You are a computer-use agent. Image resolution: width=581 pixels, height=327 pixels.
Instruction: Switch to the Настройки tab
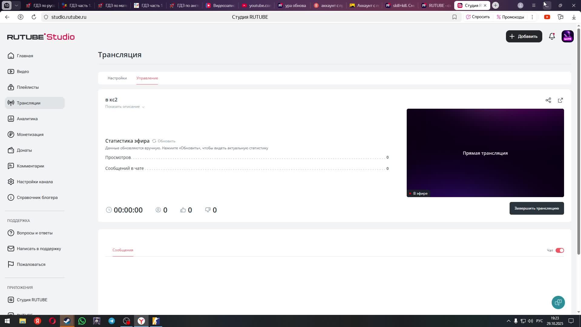(x=117, y=78)
